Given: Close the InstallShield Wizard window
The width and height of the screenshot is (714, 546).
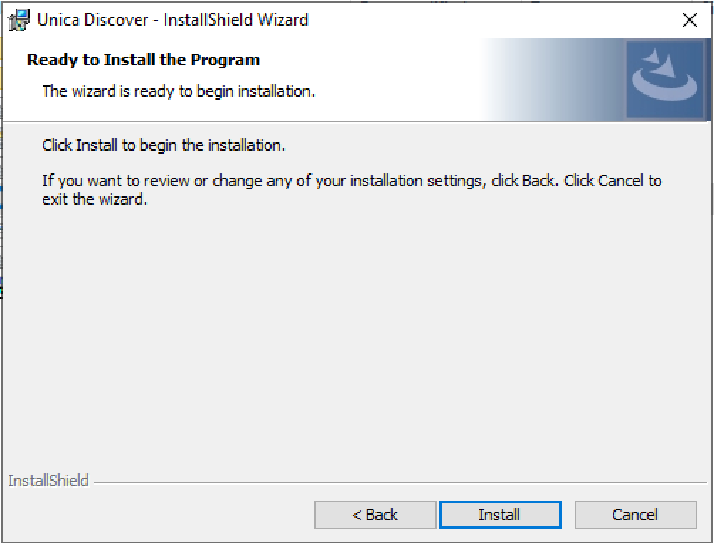Looking at the screenshot, I should click(x=689, y=20).
